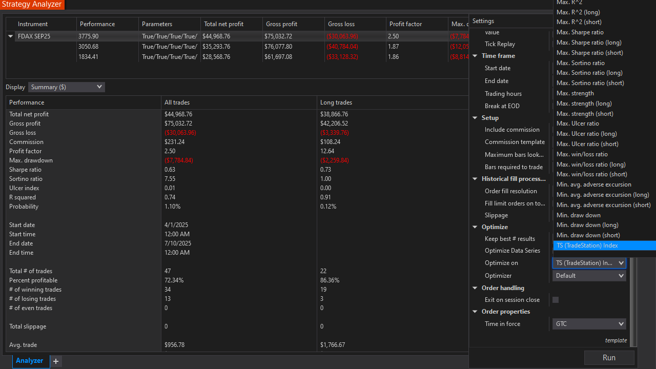Select Max. Sharpe ratio from metrics list
Viewport: 656px width, 369px height.
click(580, 32)
